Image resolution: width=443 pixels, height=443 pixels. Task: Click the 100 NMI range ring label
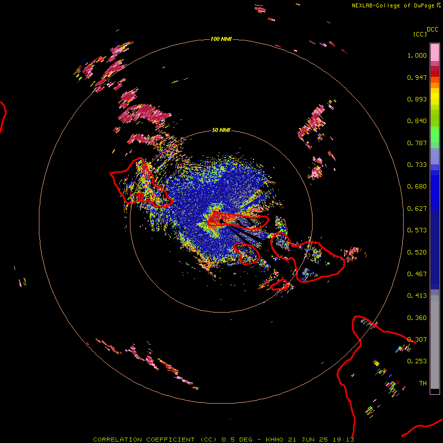point(221,39)
